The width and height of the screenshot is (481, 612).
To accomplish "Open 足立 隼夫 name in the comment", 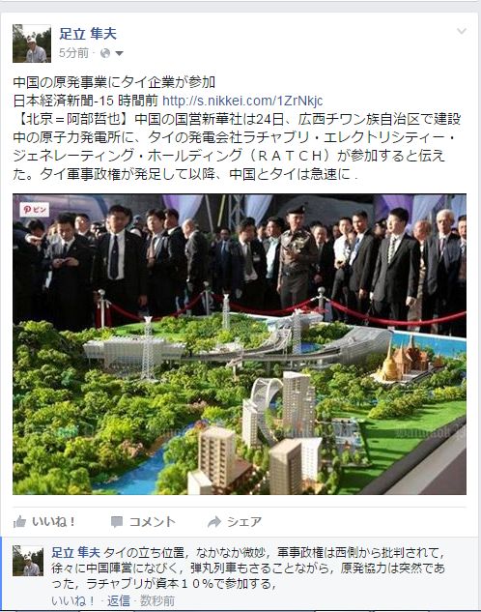I will click(x=76, y=552).
